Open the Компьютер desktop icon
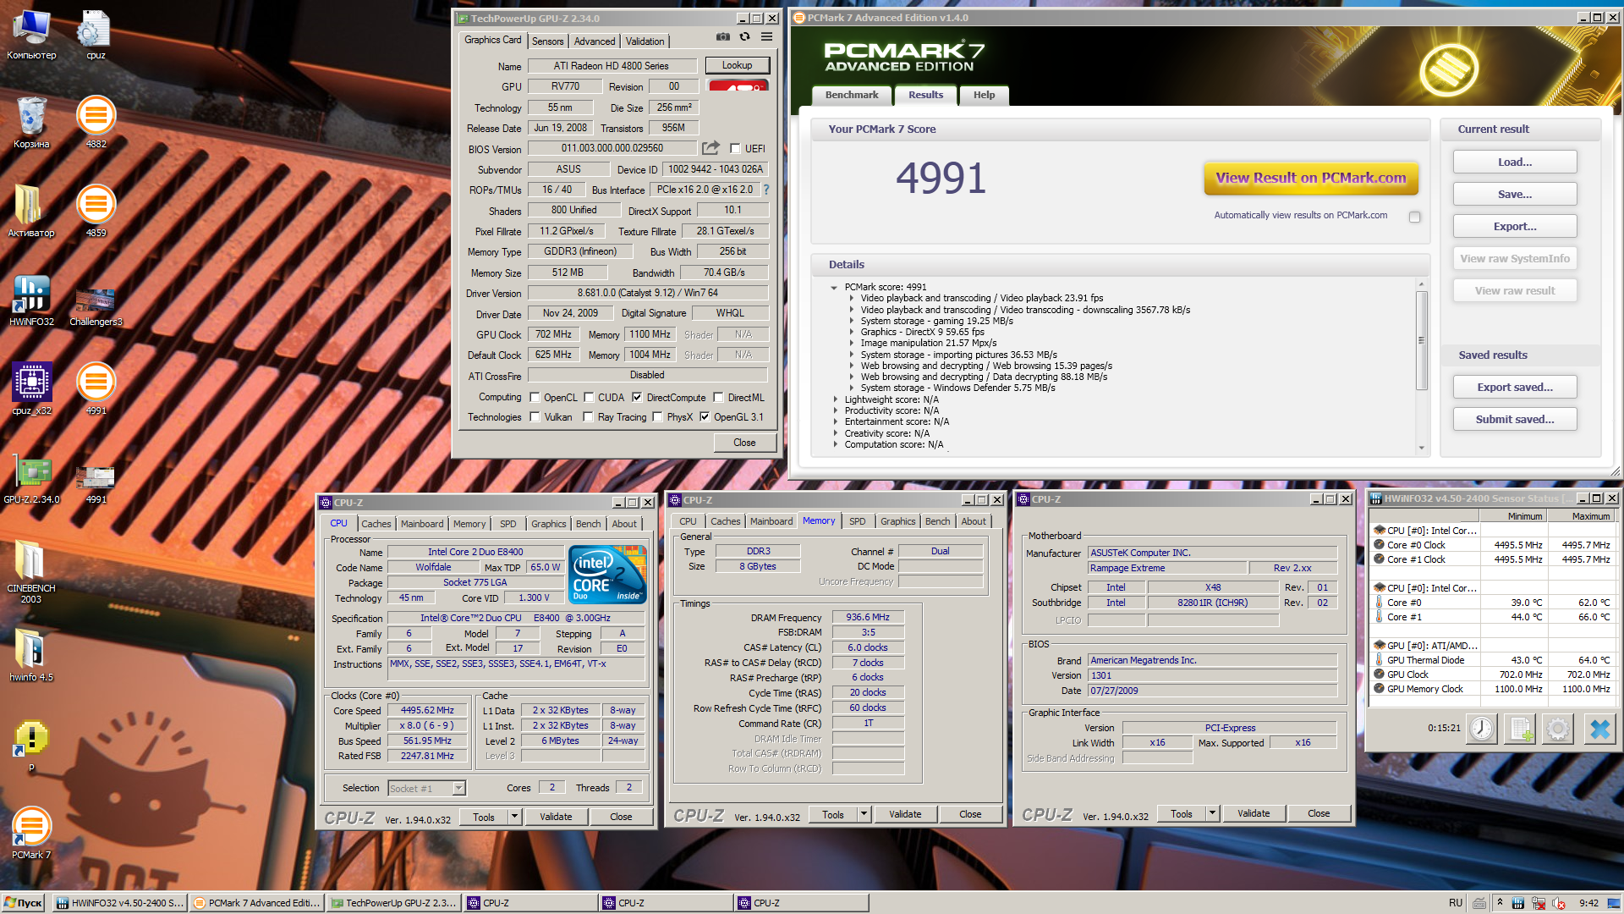Screen dimensions: 1624x914 [x=31, y=35]
